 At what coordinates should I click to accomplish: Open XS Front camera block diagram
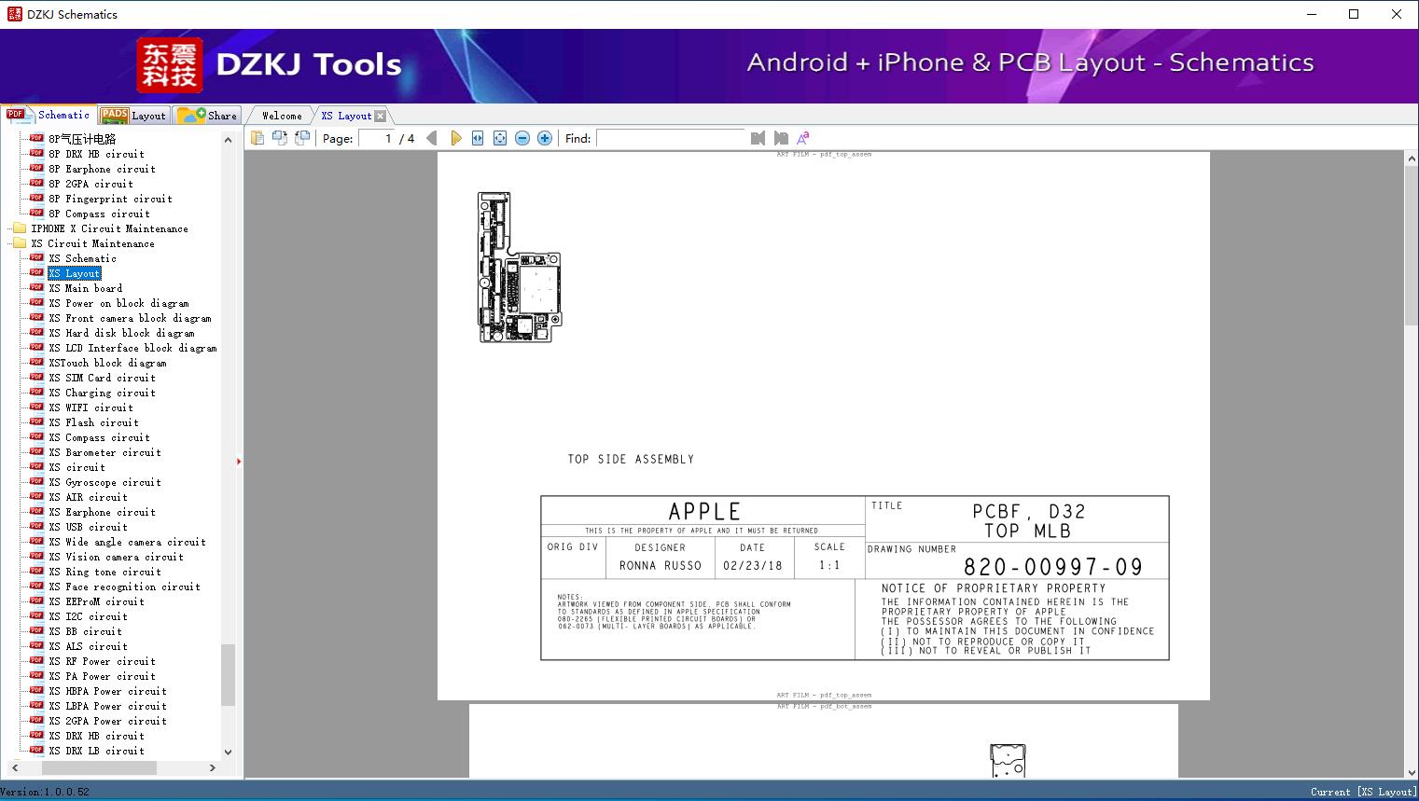pos(130,318)
